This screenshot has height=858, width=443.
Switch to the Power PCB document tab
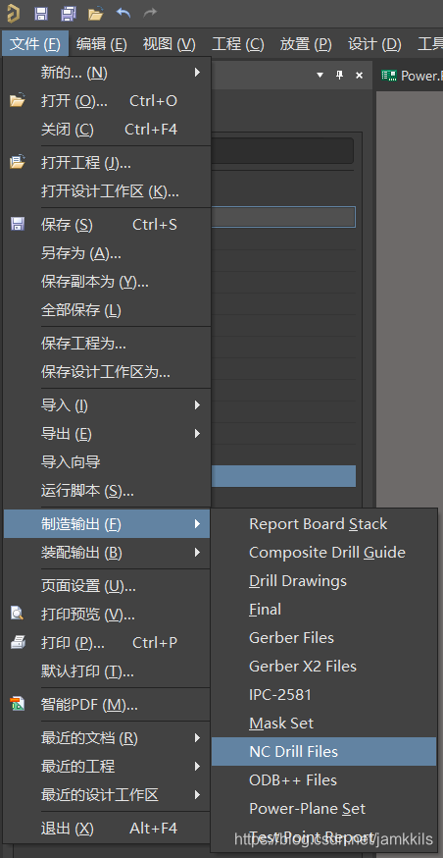[412, 76]
